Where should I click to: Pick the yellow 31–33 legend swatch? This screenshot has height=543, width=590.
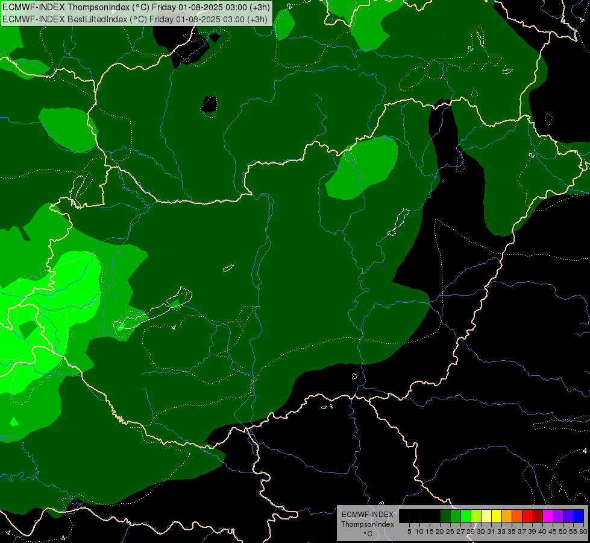click(x=497, y=516)
